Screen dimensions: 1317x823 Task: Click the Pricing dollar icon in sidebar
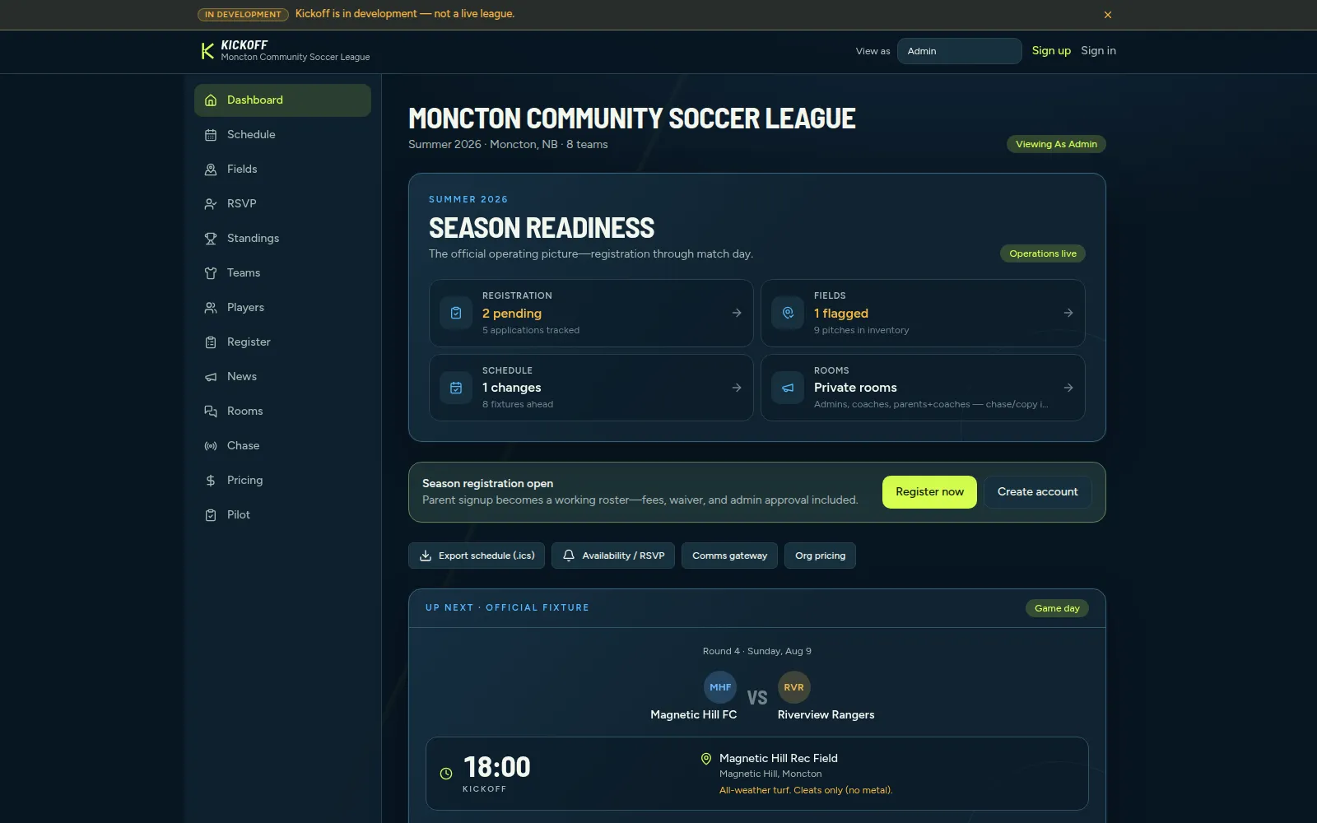coord(211,481)
